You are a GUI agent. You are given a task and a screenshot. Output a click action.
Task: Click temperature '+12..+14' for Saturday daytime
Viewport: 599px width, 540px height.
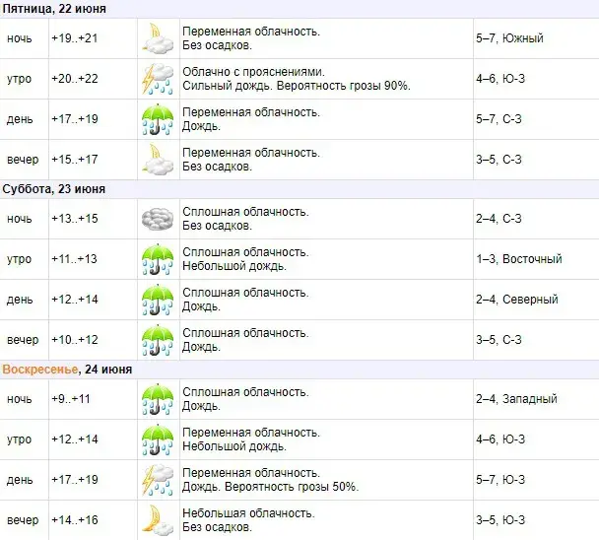[x=75, y=300]
